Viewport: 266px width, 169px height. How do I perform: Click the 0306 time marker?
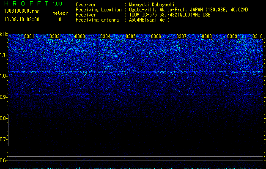[156, 36]
